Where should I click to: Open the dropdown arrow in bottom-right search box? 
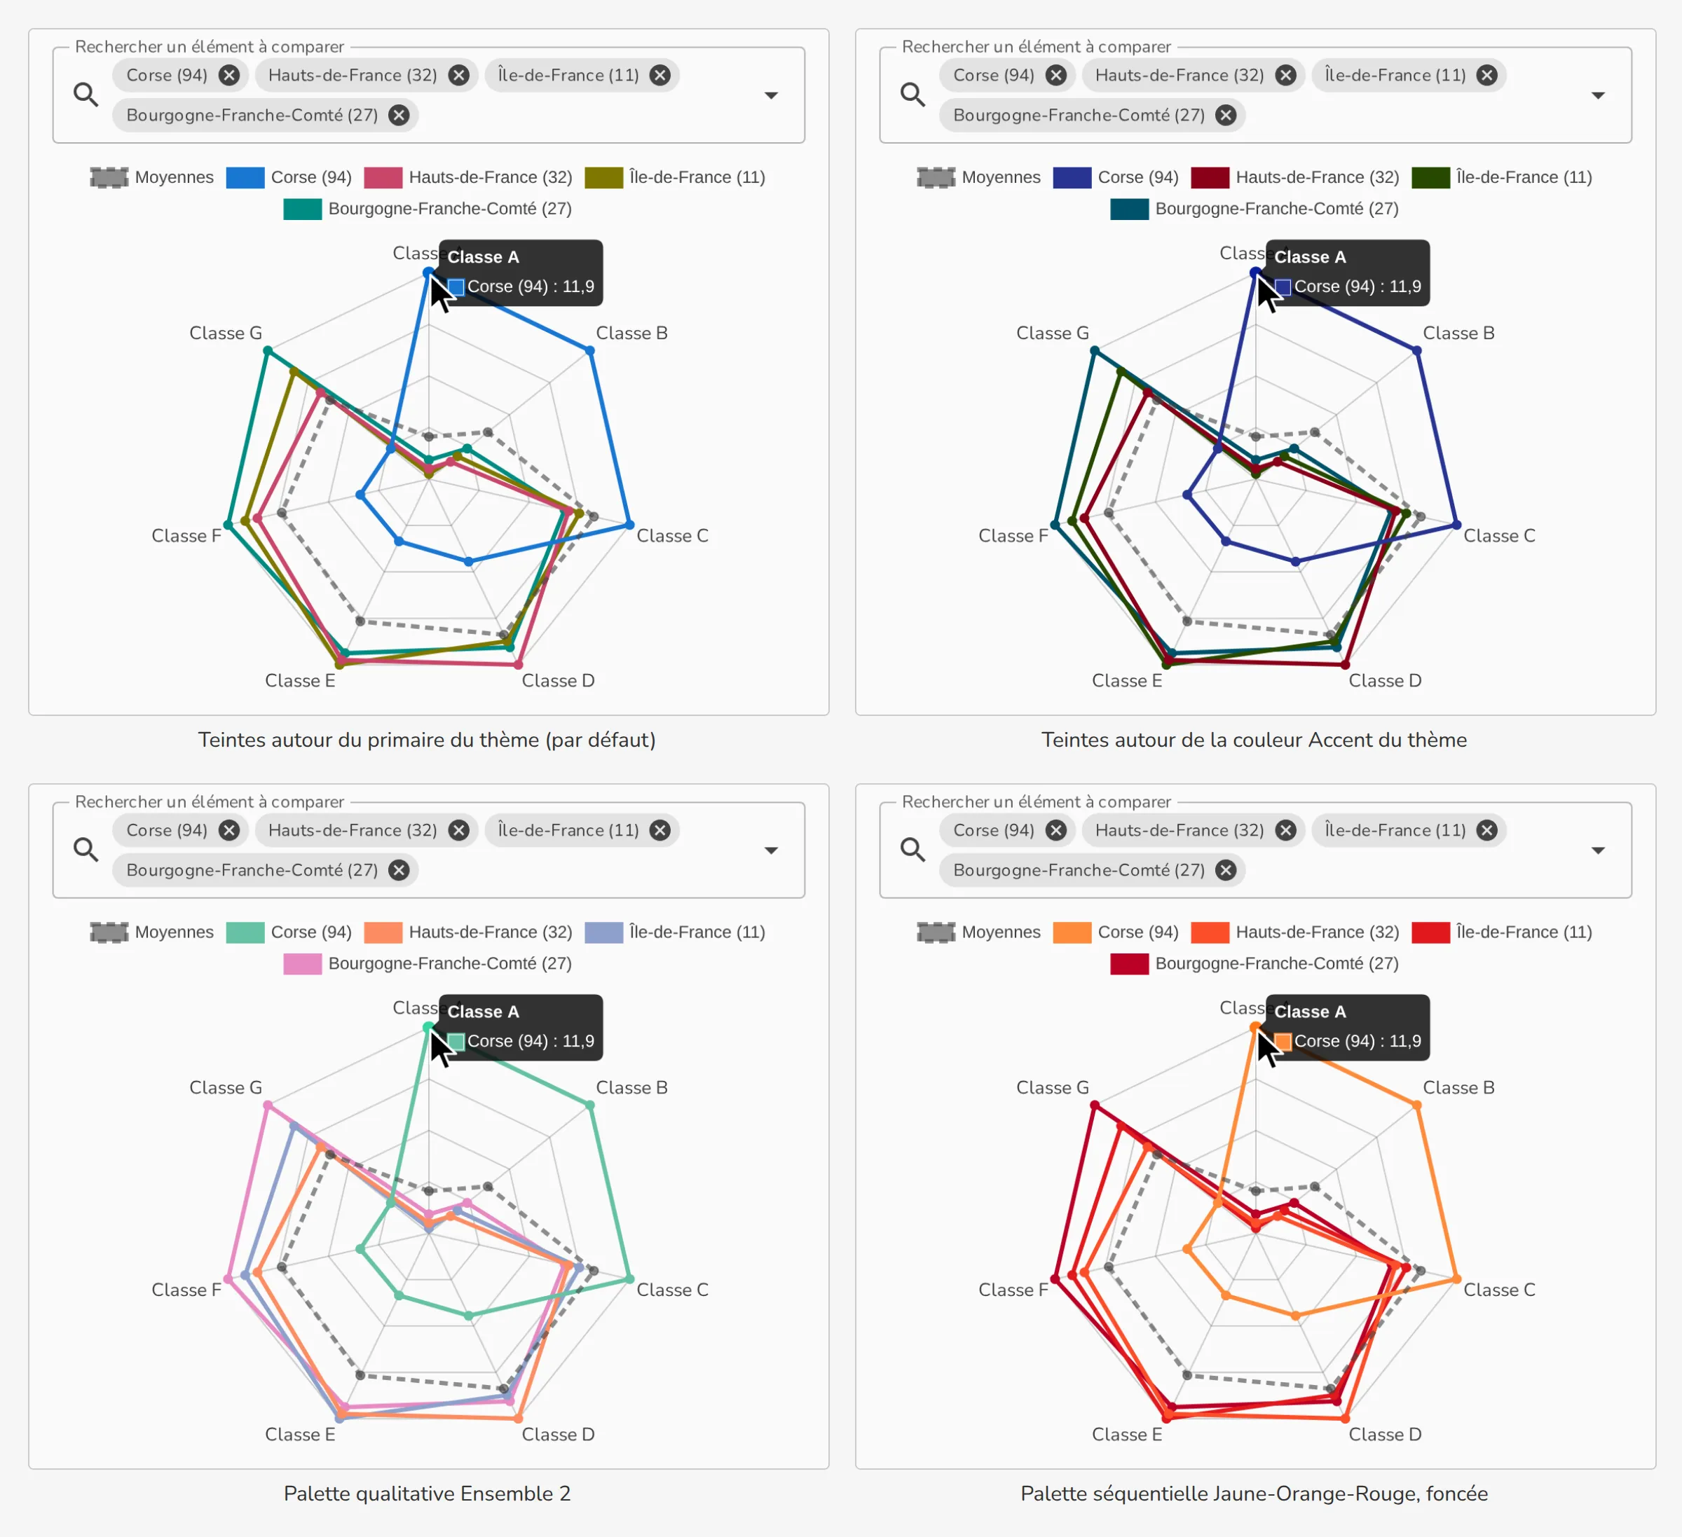1598,850
